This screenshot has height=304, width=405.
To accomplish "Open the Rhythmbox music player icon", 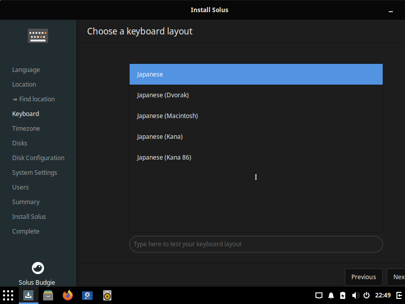I will coord(107,295).
